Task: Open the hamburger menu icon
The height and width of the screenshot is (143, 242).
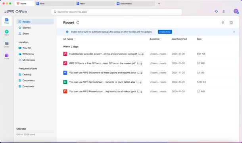Action: point(223,11)
